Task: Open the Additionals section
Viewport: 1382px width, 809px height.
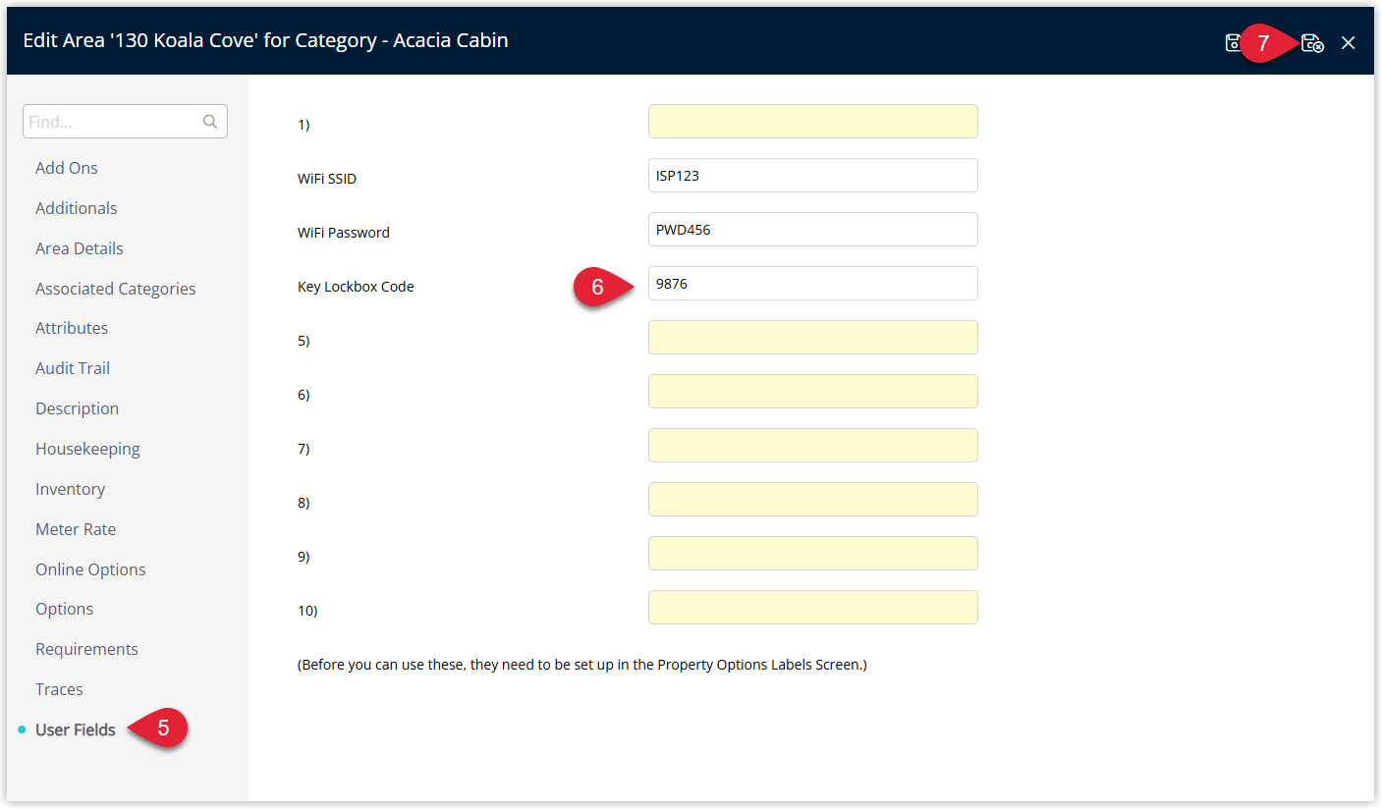Action: [x=77, y=208]
